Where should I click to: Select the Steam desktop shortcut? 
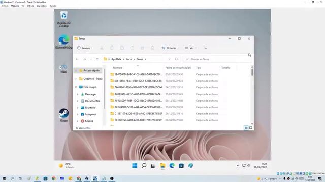pos(63,115)
